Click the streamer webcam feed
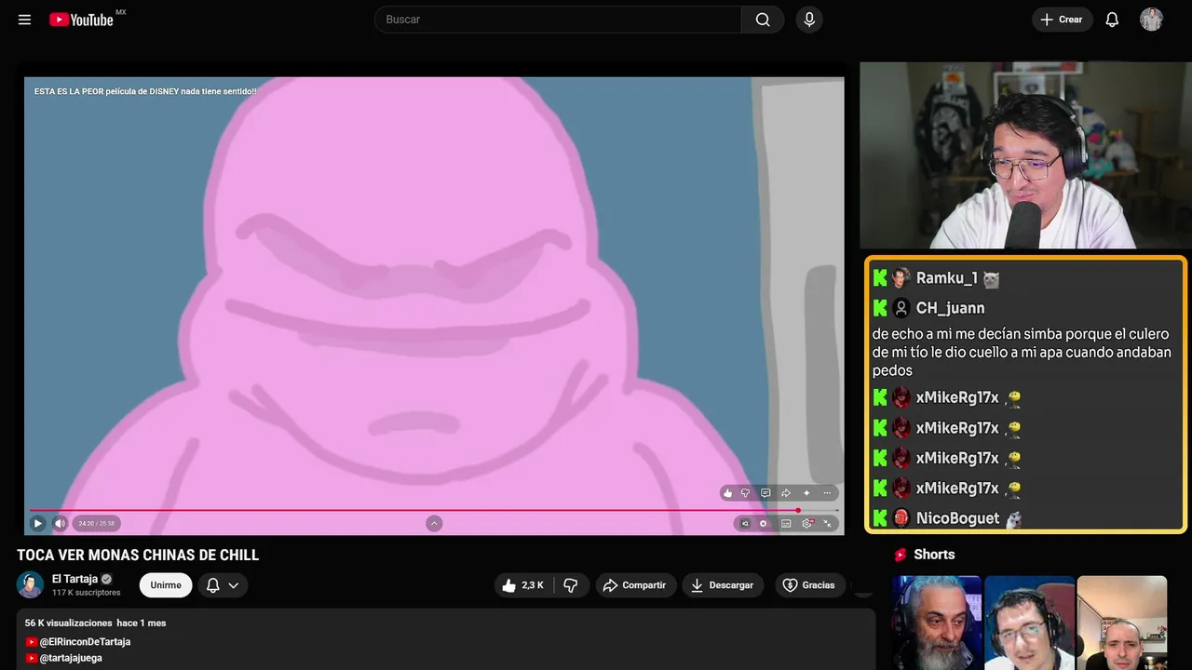The width and height of the screenshot is (1192, 670). (x=1025, y=155)
